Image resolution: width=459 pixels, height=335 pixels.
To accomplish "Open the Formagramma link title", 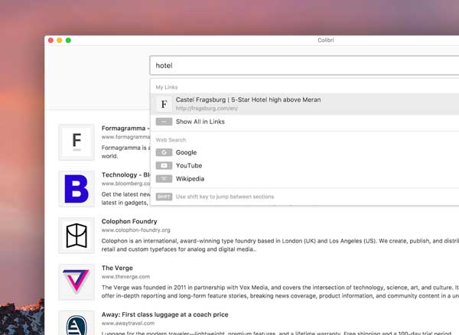I will 125,128.
